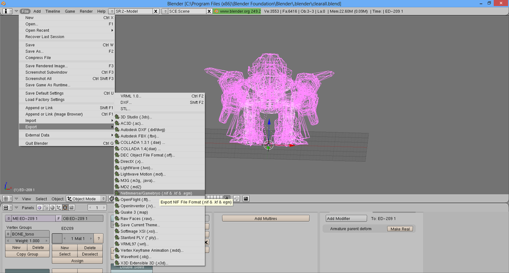Click the render-this-window icon in 3D header
This screenshot has height=273, width=509.
[x=246, y=199]
